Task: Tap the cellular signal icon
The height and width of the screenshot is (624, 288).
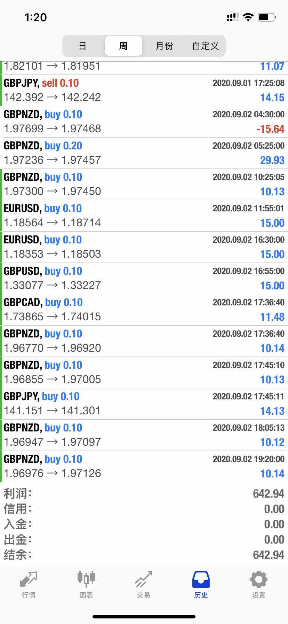Action: tap(232, 17)
